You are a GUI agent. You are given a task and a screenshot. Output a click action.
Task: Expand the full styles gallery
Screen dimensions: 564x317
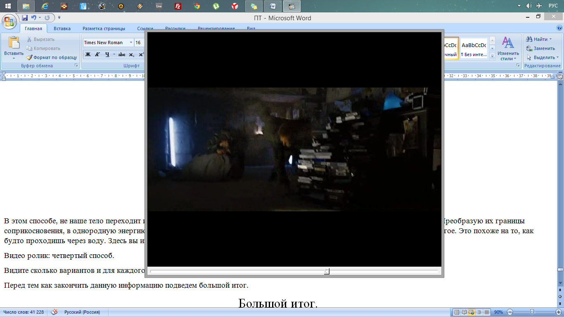tap(492, 57)
